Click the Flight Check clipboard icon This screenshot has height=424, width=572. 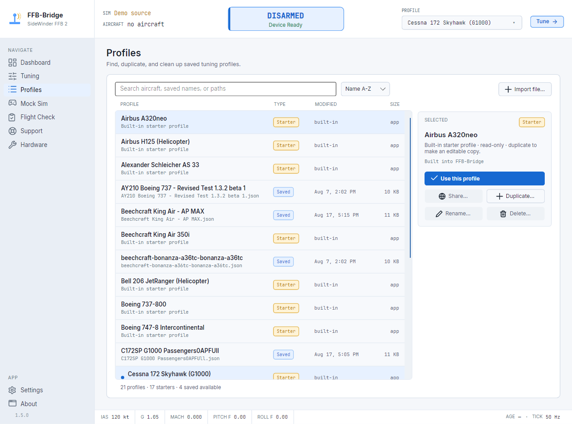tap(13, 117)
